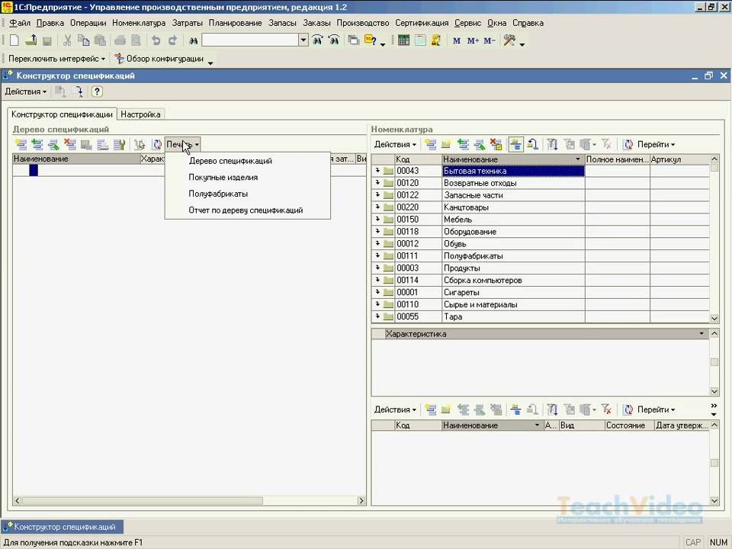The width and height of the screenshot is (732, 549).
Task: Expand the Сырье и материалы folder
Action: pos(377,304)
